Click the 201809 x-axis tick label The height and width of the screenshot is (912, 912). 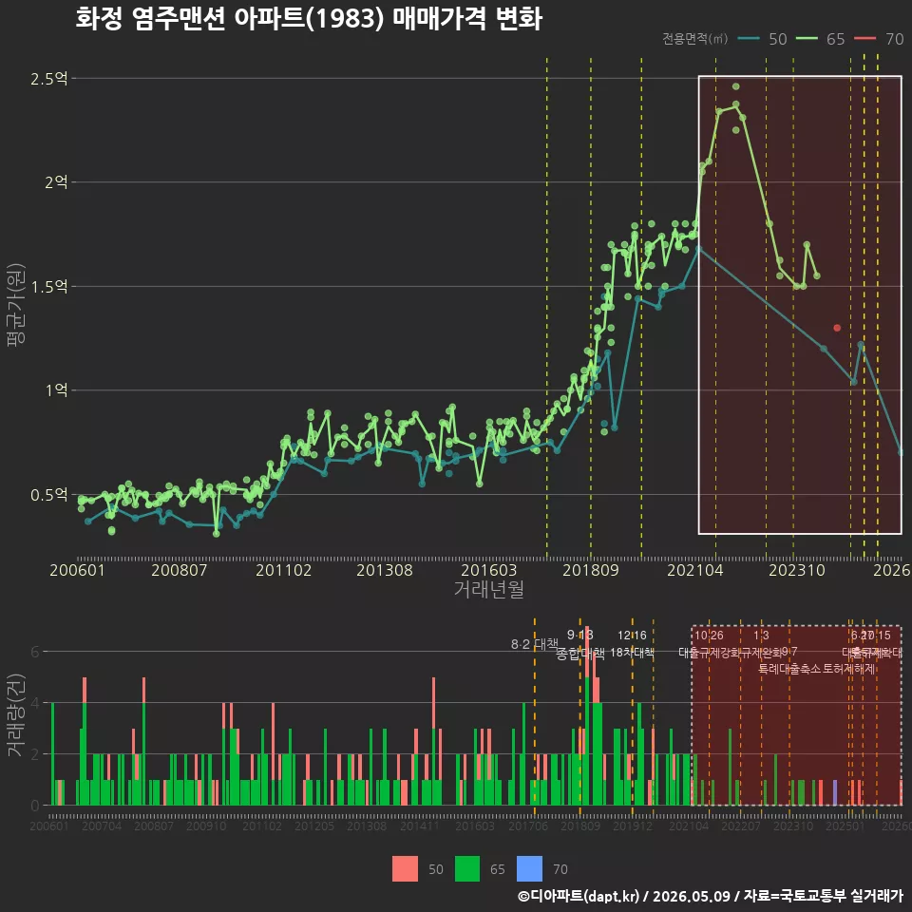click(x=590, y=570)
